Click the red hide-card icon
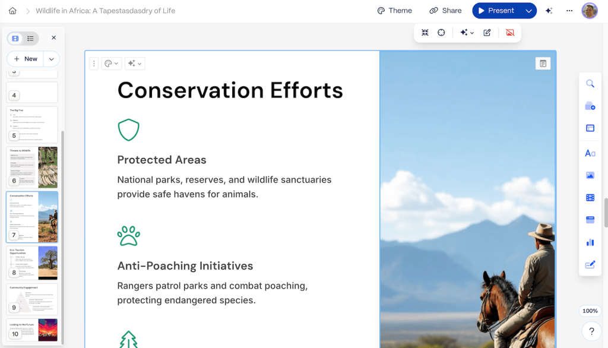 coord(510,33)
